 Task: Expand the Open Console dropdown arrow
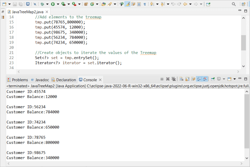click(235, 79)
